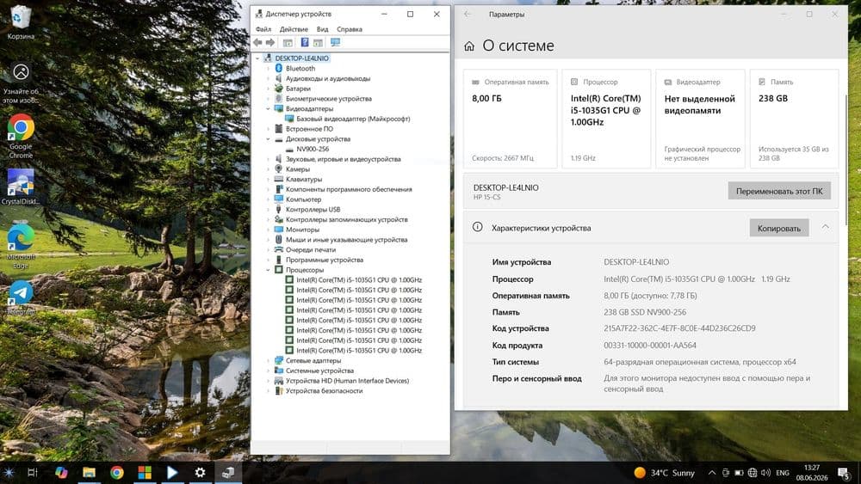The height and width of the screenshot is (484, 861).
Task: Click the Звуковые, игровые и видеоустройства icon
Action: 278,159
